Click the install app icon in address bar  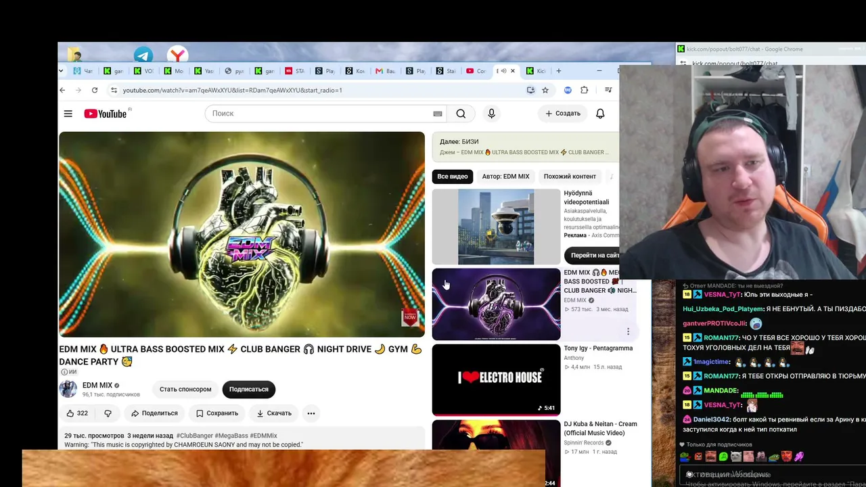[530, 90]
